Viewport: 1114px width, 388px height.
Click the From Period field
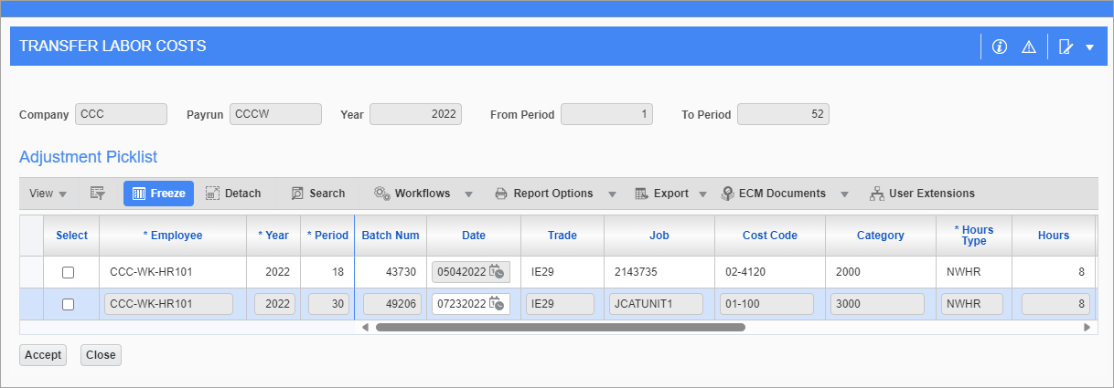pyautogui.click(x=606, y=114)
